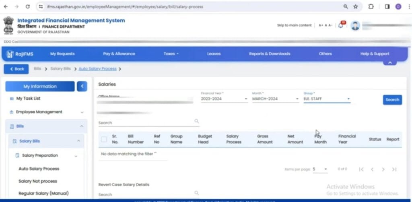The image size is (412, 202).
Task: Decrease font size with A-
Action: (x=331, y=25)
